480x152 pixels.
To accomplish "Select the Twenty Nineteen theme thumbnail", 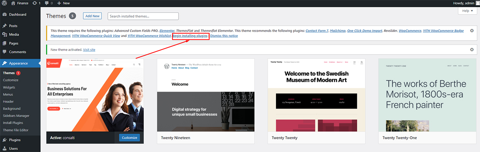I will (x=206, y=95).
